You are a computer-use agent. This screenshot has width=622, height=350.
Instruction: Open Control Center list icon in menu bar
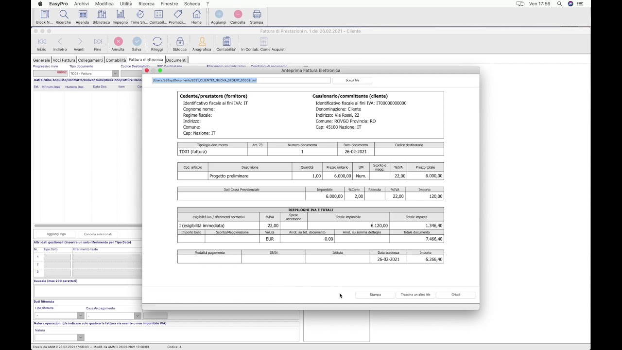580,3
